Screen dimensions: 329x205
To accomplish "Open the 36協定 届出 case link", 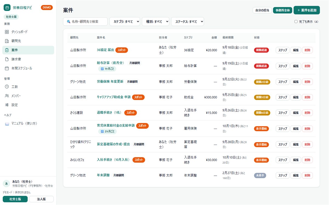I will coord(106,50).
